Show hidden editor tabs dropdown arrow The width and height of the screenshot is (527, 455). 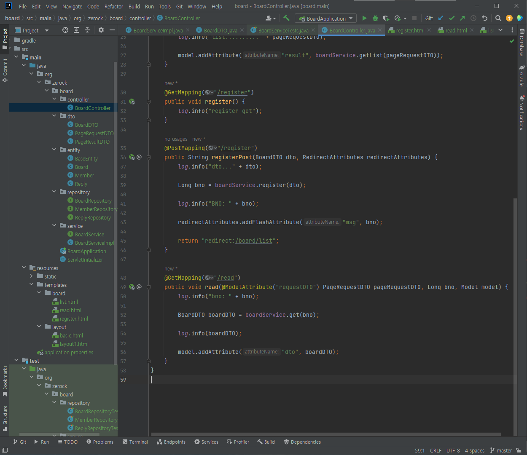(500, 30)
